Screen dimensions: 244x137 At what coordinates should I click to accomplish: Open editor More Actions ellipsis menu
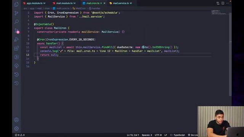(228, 3)
